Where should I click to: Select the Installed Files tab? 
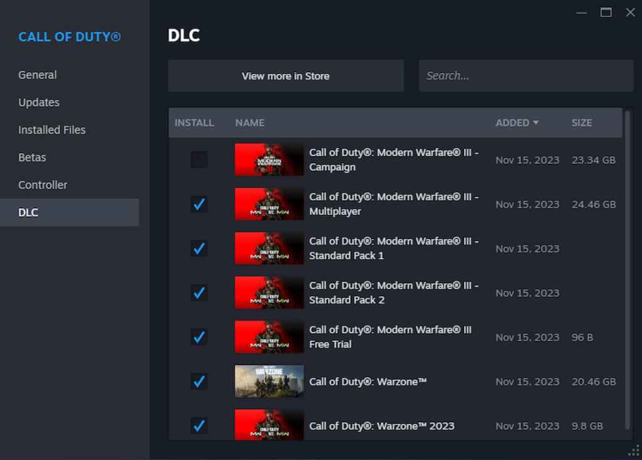pyautogui.click(x=51, y=130)
